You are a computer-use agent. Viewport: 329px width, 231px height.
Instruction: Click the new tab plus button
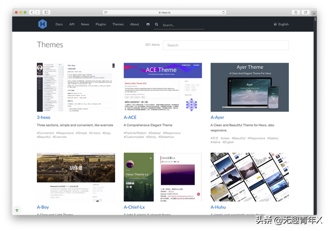(x=314, y=14)
